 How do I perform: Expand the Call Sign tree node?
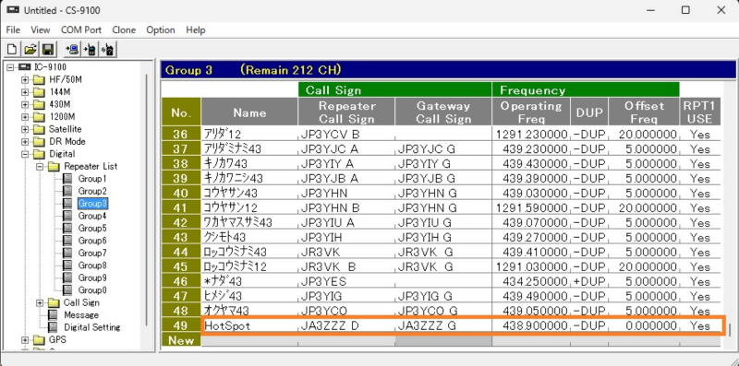point(40,302)
